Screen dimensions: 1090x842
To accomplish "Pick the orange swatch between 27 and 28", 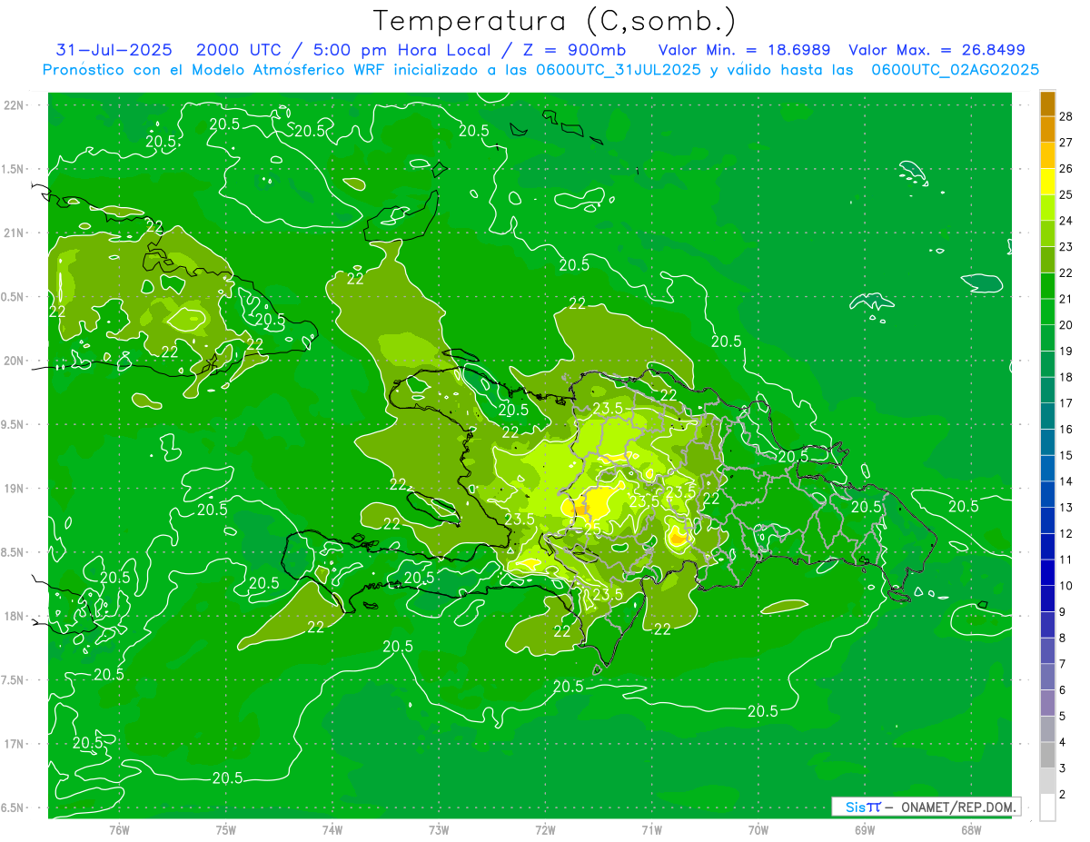I will 1048,129.
